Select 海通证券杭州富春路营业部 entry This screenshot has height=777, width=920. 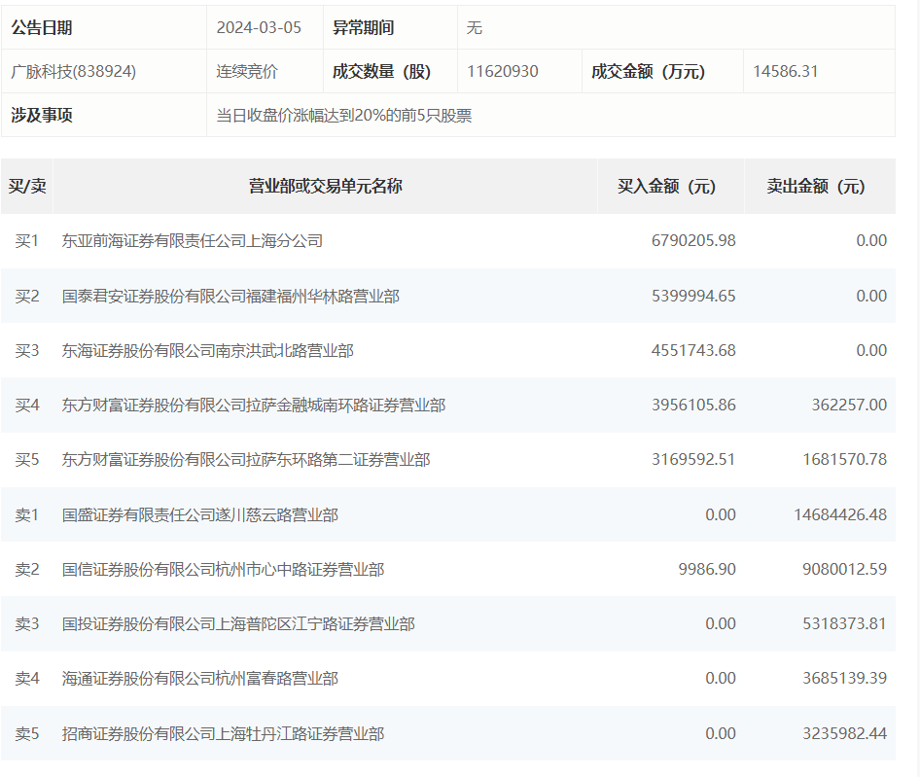pos(200,679)
